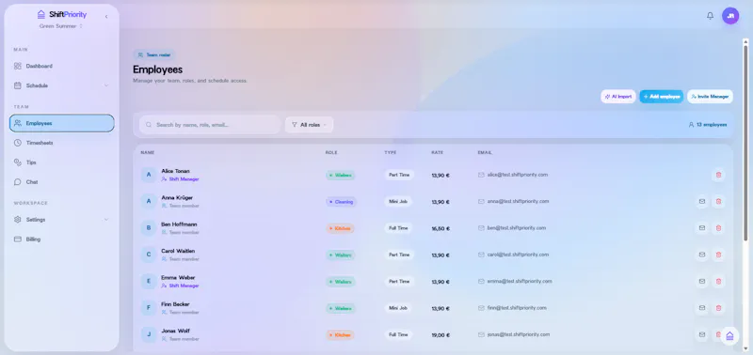This screenshot has width=753, height=355.
Task: Click the AI Import button
Action: pyautogui.click(x=618, y=97)
